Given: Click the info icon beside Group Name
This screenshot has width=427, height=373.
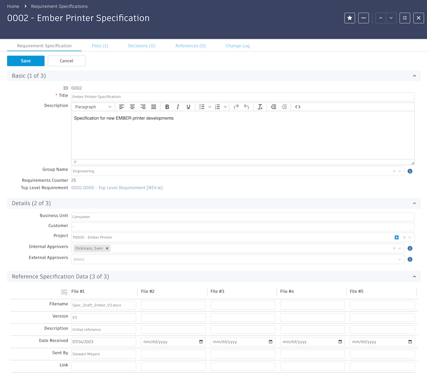Looking at the screenshot, I should [x=410, y=171].
